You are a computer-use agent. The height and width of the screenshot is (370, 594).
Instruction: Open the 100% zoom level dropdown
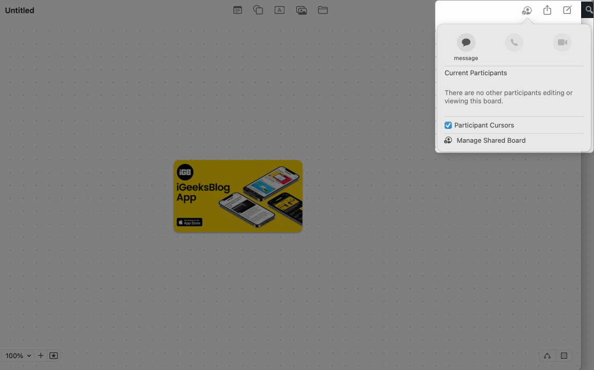(17, 356)
